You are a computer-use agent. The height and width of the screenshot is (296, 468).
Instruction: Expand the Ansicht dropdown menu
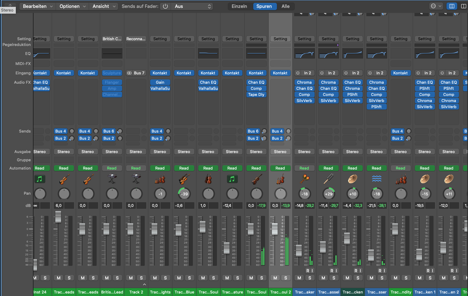(104, 6)
